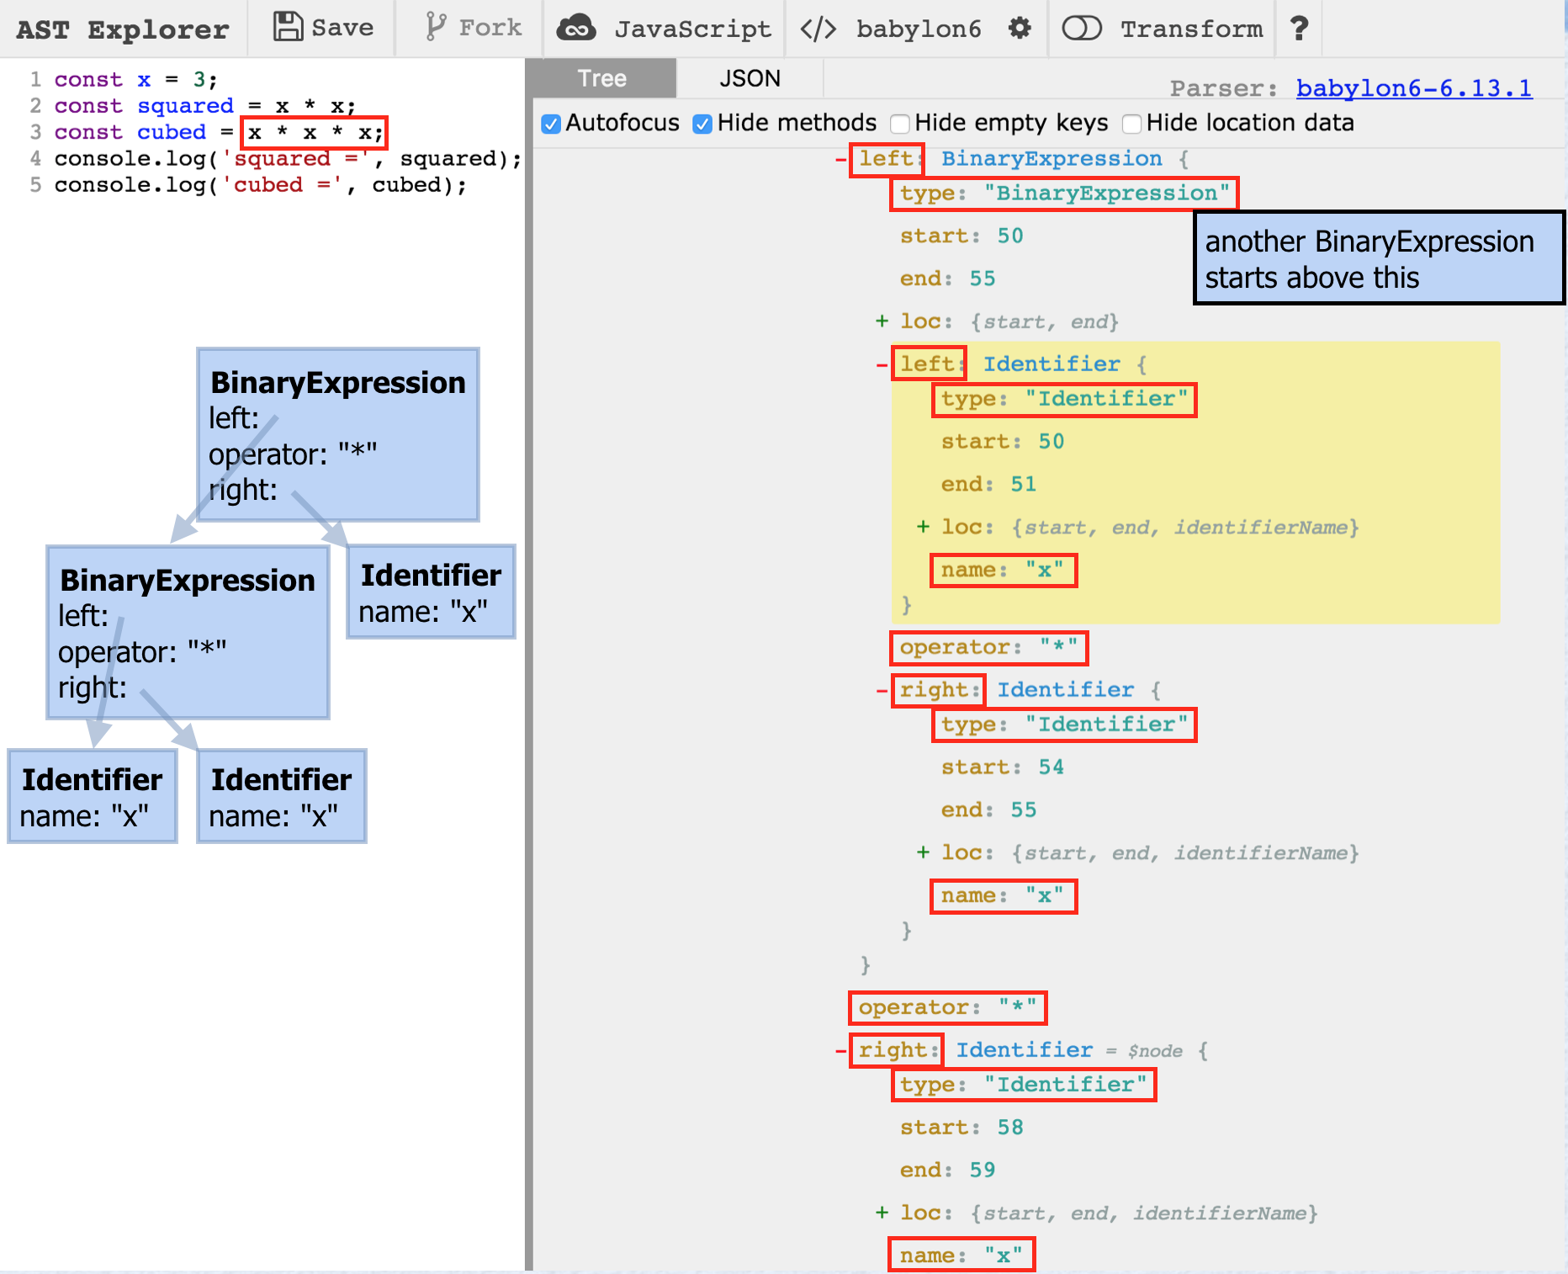Image resolution: width=1568 pixels, height=1274 pixels.
Task: Click start: 54 value
Action: pos(1051,767)
